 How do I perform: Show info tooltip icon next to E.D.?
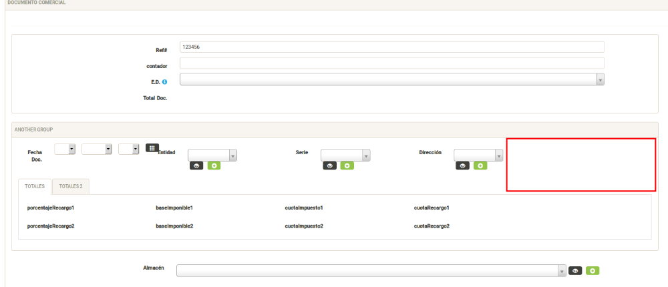tap(164, 81)
